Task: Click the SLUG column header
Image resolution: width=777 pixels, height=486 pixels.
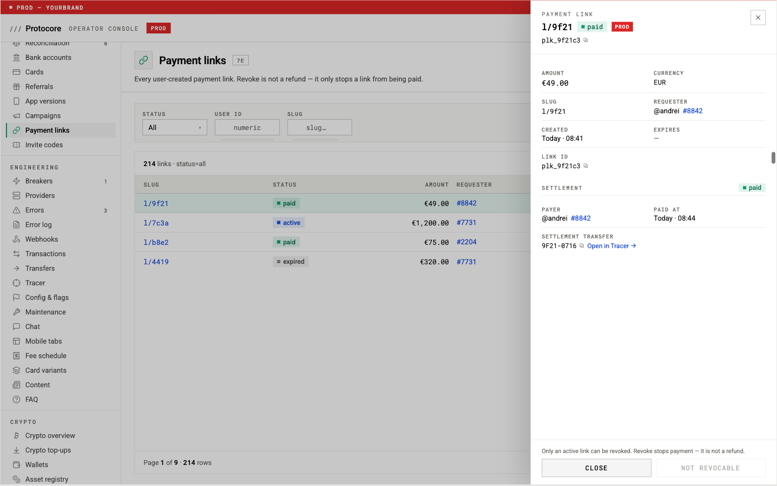Action: (151, 185)
